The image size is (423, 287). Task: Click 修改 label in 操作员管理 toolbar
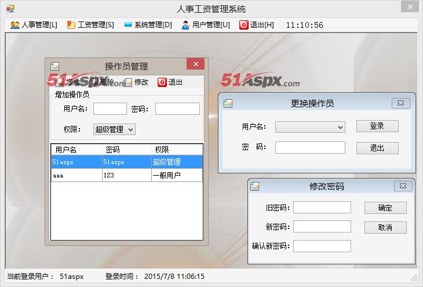click(141, 82)
